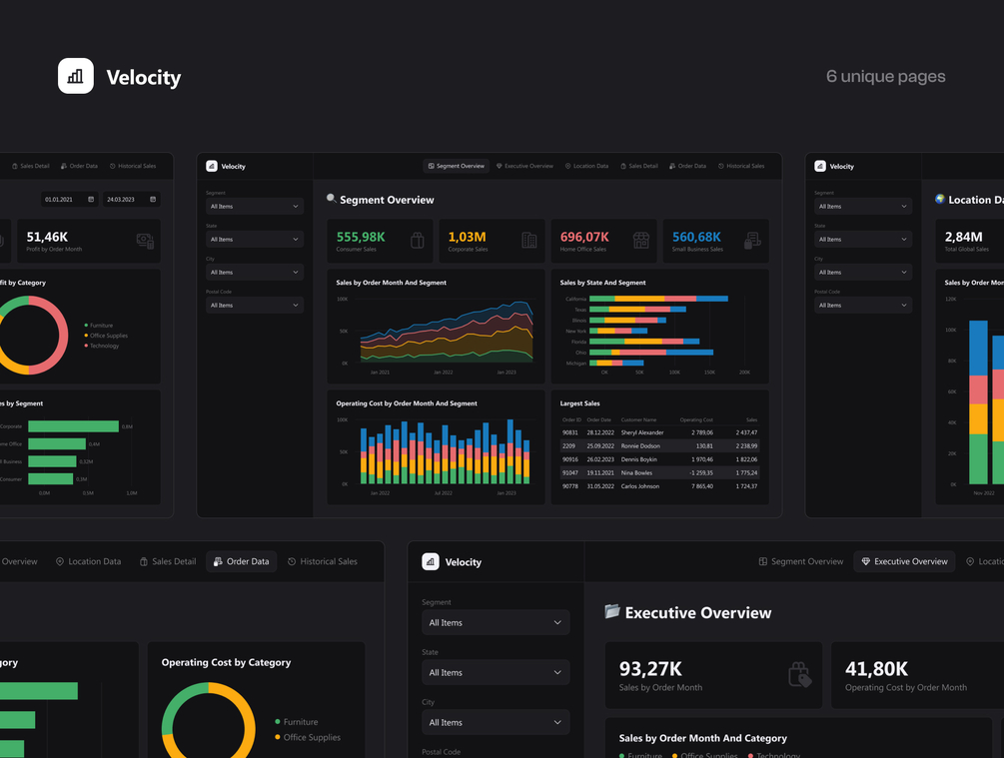Expand the State dropdown in the Executive Overview window
The width and height of the screenshot is (1004, 758).
[x=496, y=672]
